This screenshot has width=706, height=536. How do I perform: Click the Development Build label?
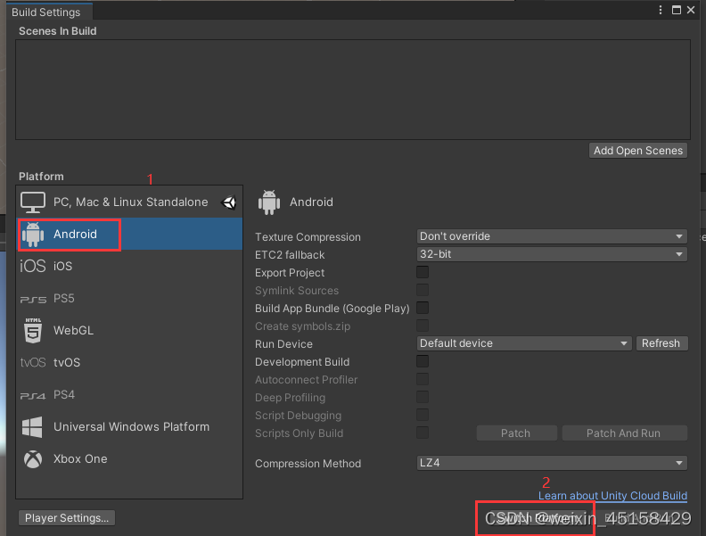[x=302, y=362]
